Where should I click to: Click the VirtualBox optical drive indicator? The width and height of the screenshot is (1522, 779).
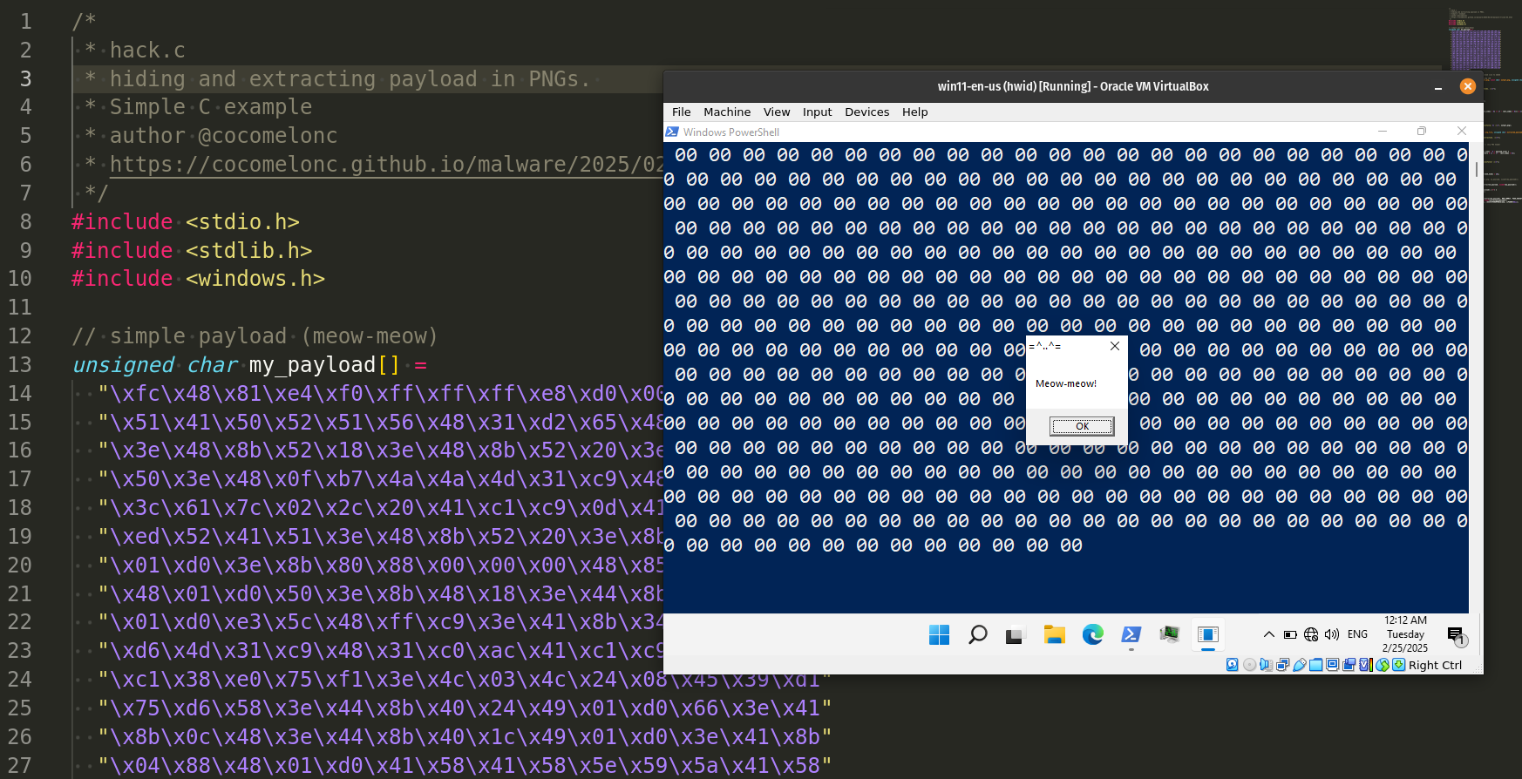(1250, 665)
